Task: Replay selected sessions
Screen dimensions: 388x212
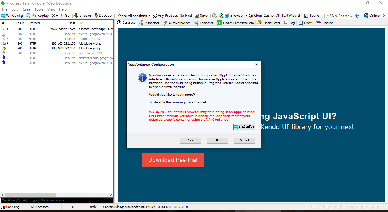Action: pos(40,16)
